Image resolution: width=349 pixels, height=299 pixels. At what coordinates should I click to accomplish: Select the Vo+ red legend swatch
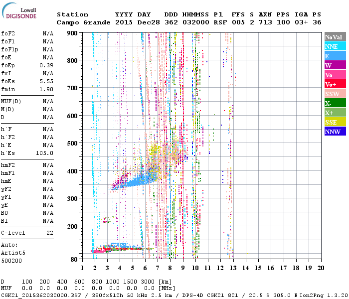click(335, 84)
